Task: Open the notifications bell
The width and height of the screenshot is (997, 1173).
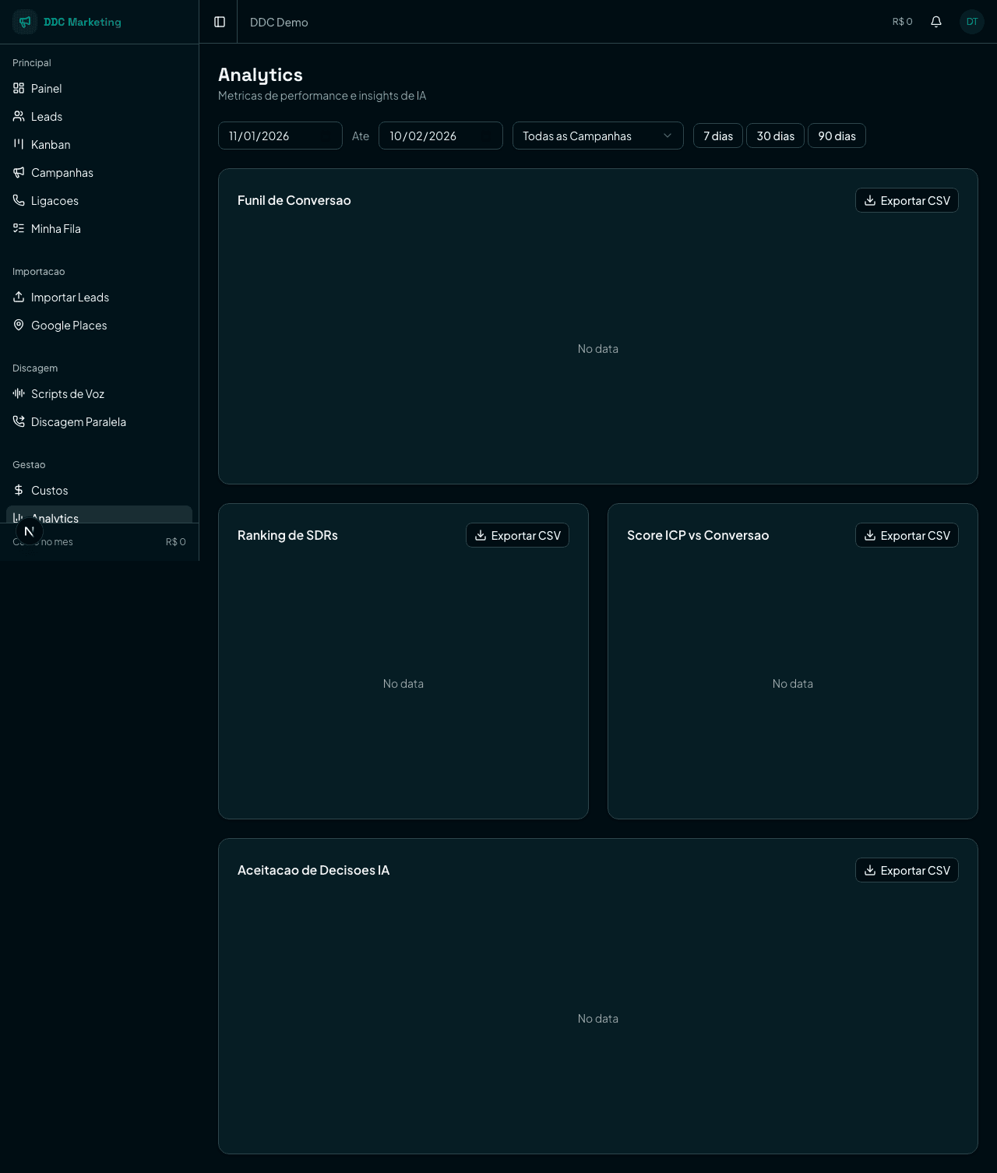Action: click(936, 22)
